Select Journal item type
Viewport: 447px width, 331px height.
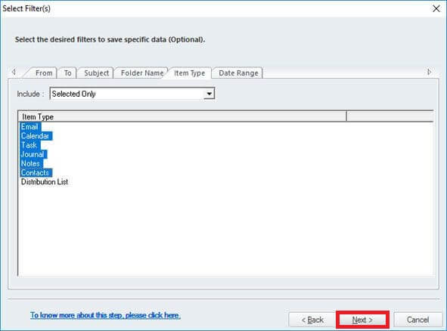pyautogui.click(x=33, y=154)
